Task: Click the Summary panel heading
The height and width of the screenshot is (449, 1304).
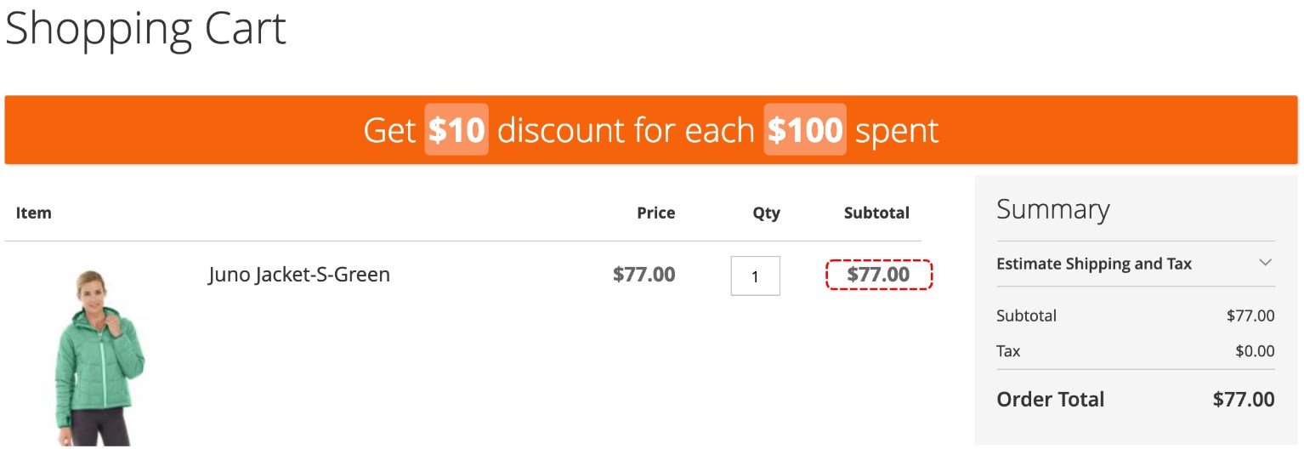Action: click(1052, 209)
